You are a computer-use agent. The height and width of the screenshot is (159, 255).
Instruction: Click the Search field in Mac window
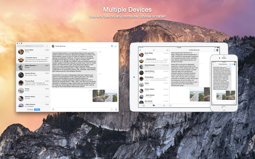pos(31,46)
